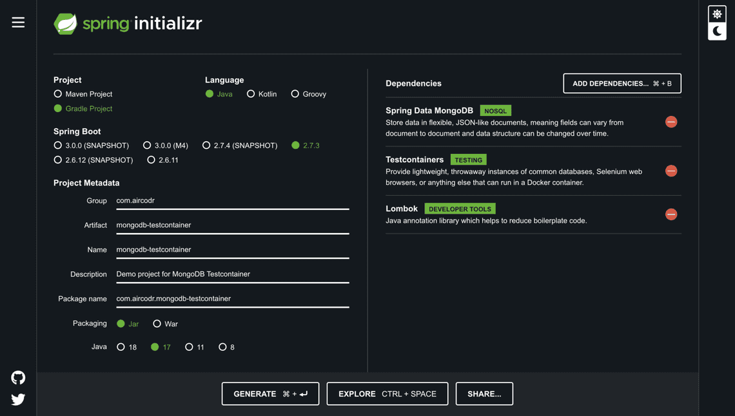The width and height of the screenshot is (735, 416).
Task: Click the Generate button
Action: pos(270,393)
